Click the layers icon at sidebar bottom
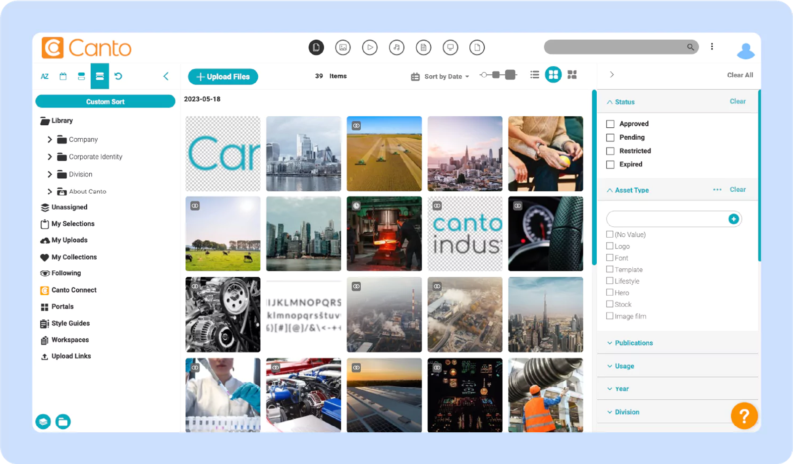Viewport: 793px width, 464px height. (x=43, y=421)
